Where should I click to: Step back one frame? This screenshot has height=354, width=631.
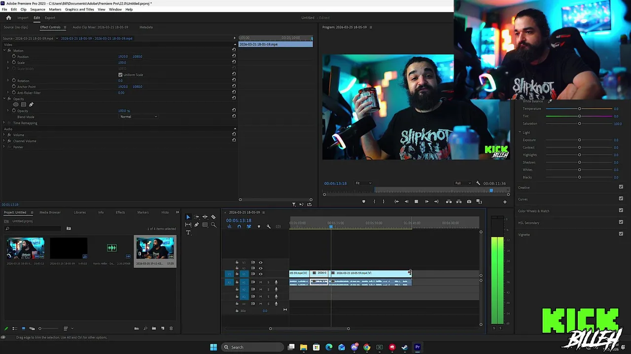tap(406, 202)
